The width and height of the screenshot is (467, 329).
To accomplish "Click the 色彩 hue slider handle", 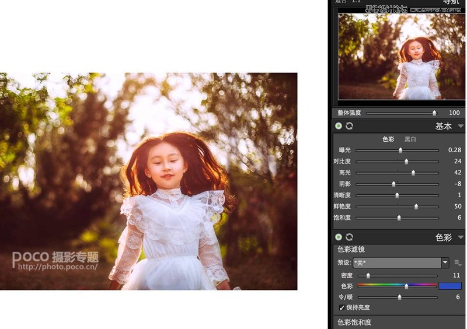I will pos(406,286).
